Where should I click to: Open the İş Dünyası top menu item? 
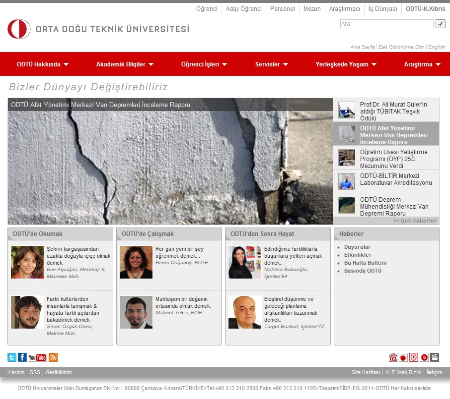tap(383, 9)
